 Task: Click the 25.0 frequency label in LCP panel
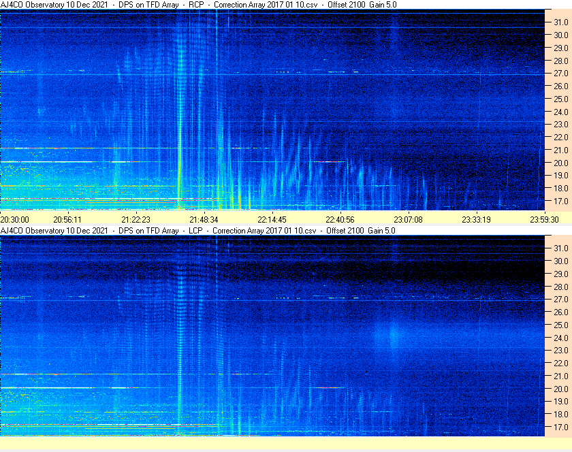(561, 325)
